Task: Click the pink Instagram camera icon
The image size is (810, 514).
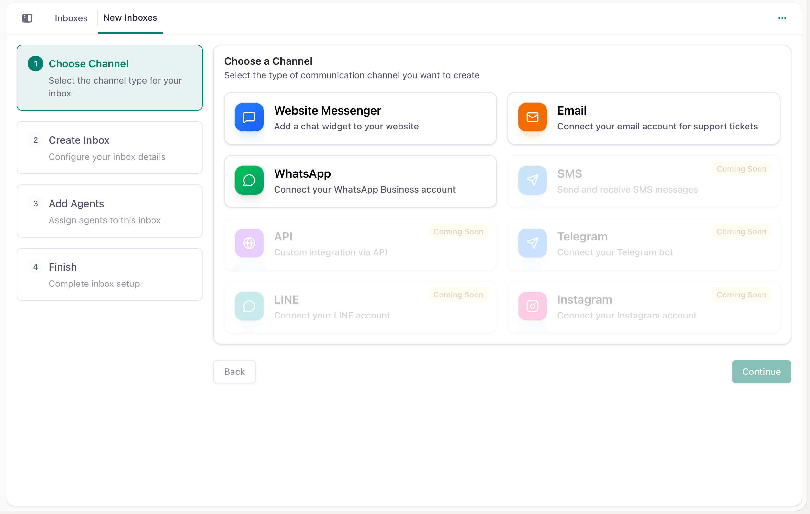Action: pyautogui.click(x=533, y=306)
